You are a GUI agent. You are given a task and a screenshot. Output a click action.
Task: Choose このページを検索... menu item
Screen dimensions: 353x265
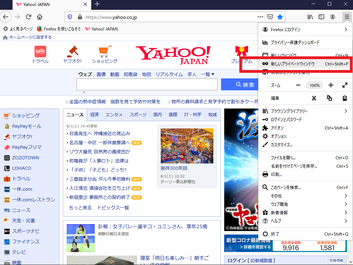point(305,188)
